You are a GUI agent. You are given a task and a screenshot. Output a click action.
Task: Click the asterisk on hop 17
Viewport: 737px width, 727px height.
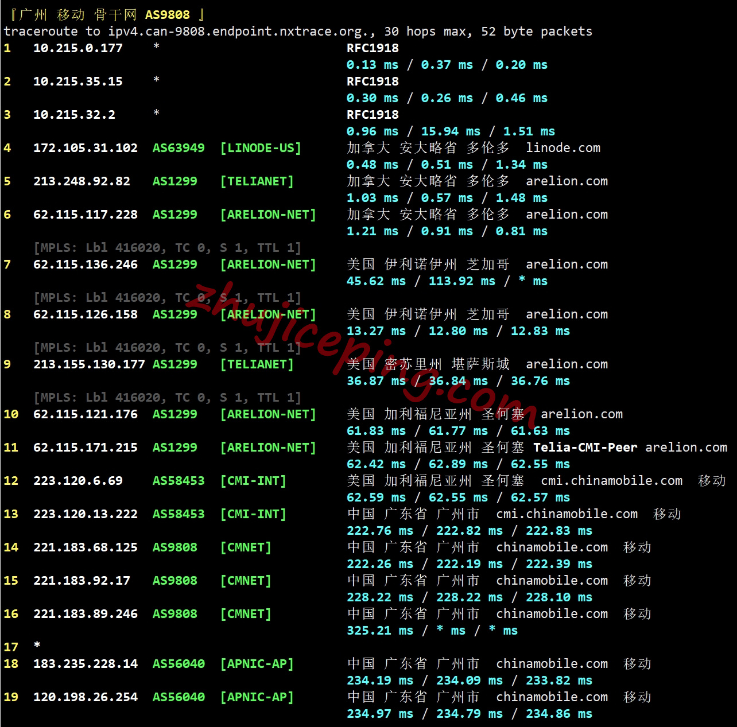coord(37,646)
